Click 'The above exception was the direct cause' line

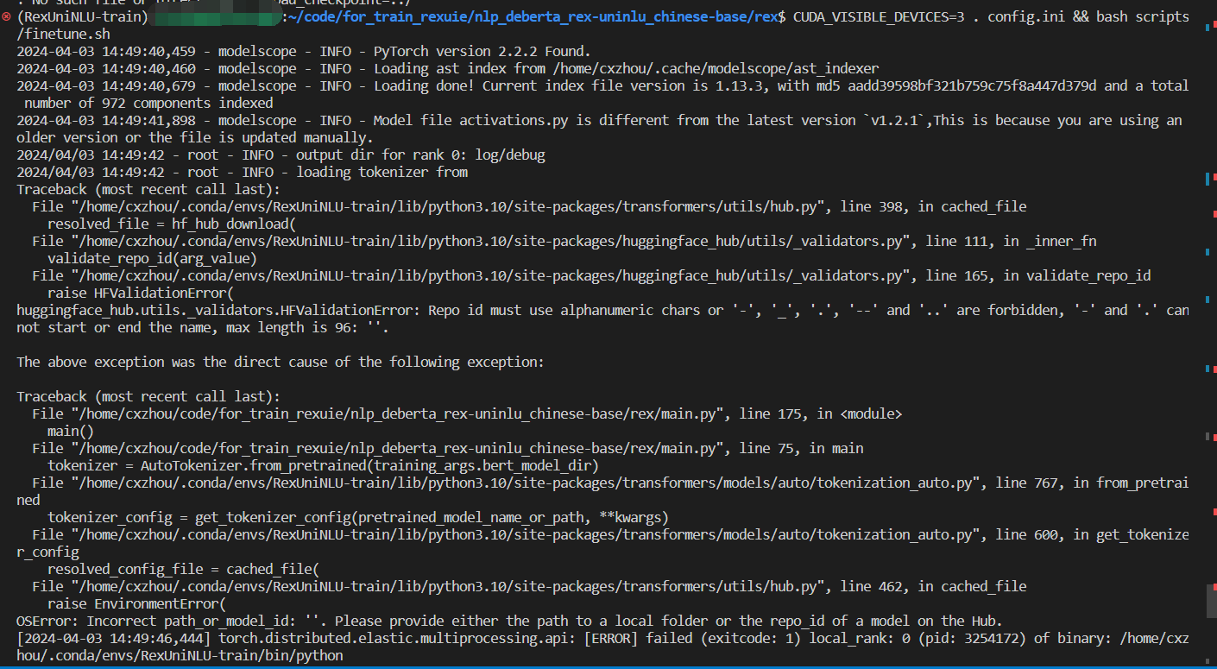(x=281, y=363)
